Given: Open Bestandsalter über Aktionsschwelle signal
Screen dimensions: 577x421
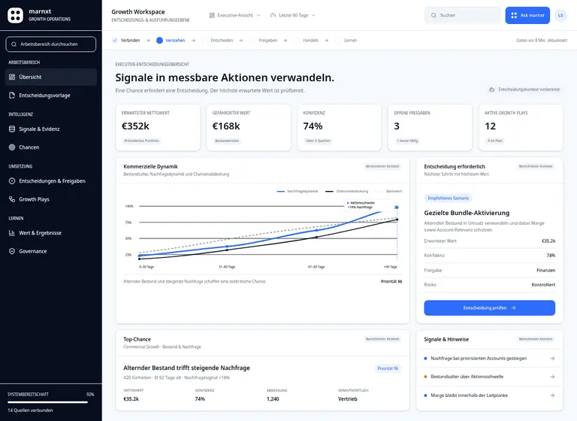Looking at the screenshot, I should pos(489,377).
